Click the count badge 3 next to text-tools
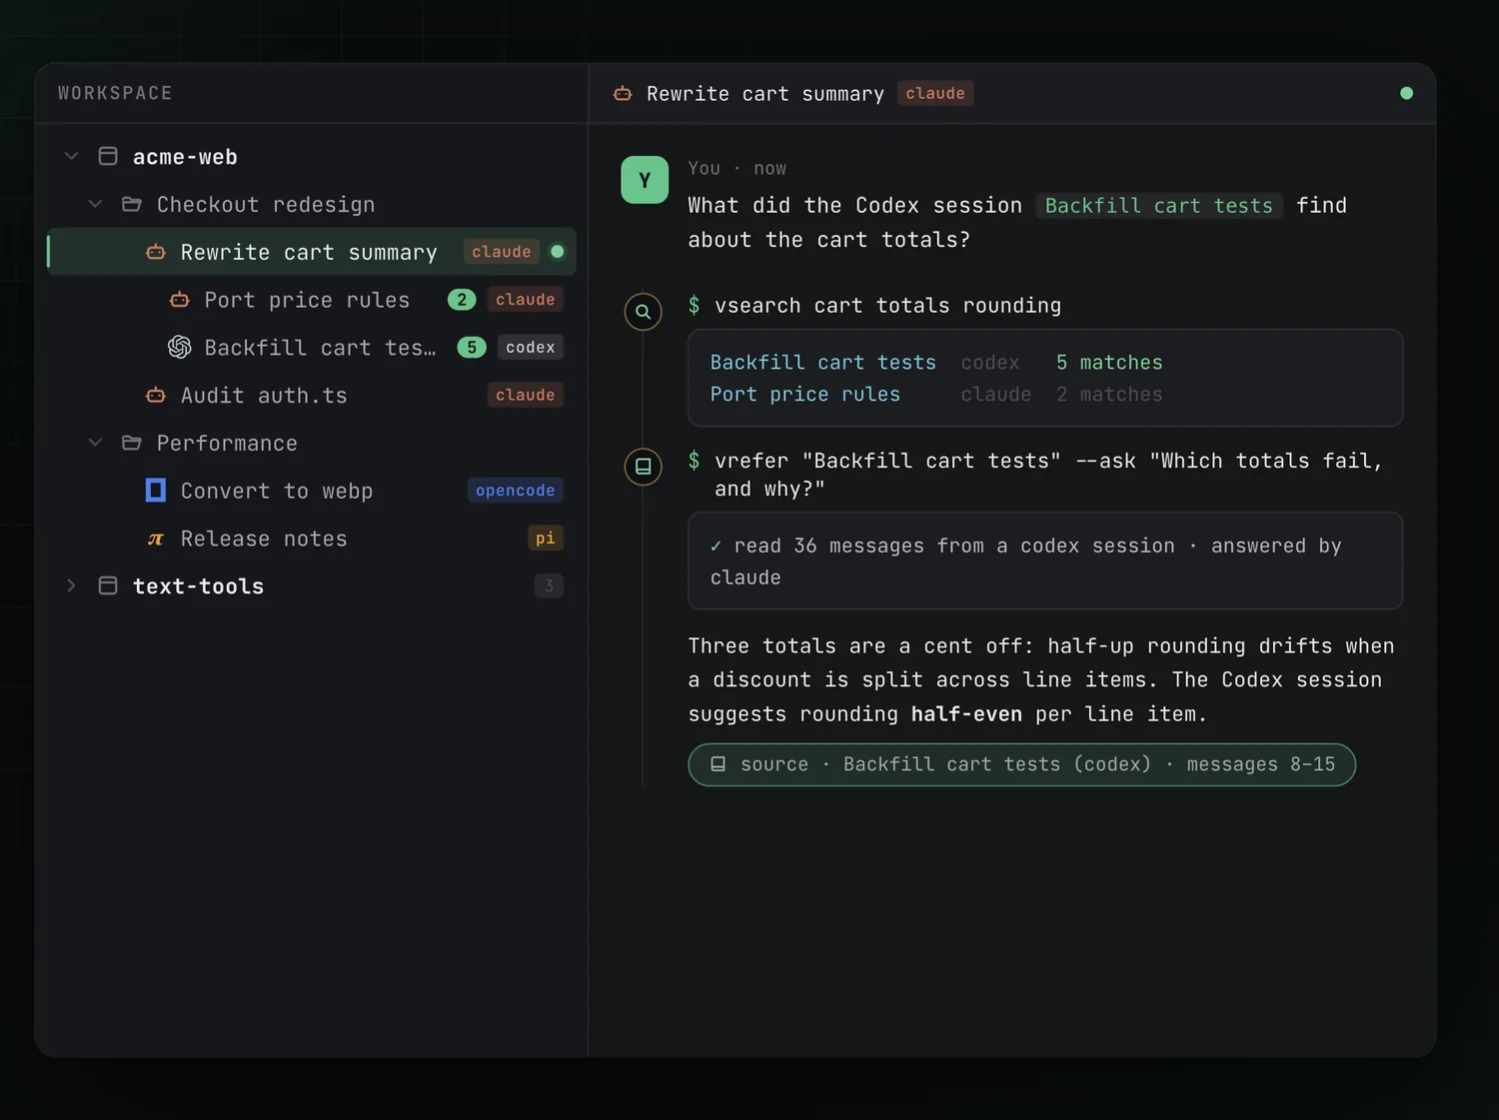 549,585
